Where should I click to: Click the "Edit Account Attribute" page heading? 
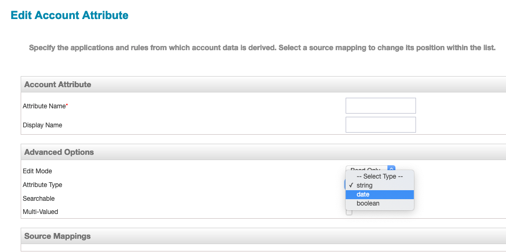(x=69, y=15)
